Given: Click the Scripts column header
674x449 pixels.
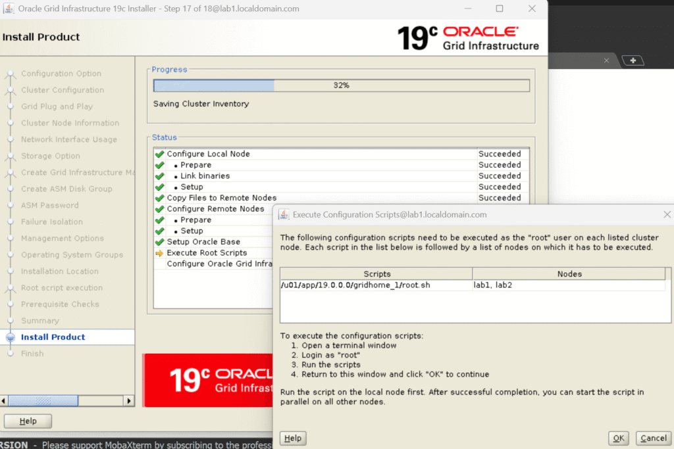Looking at the screenshot, I should (x=376, y=274).
